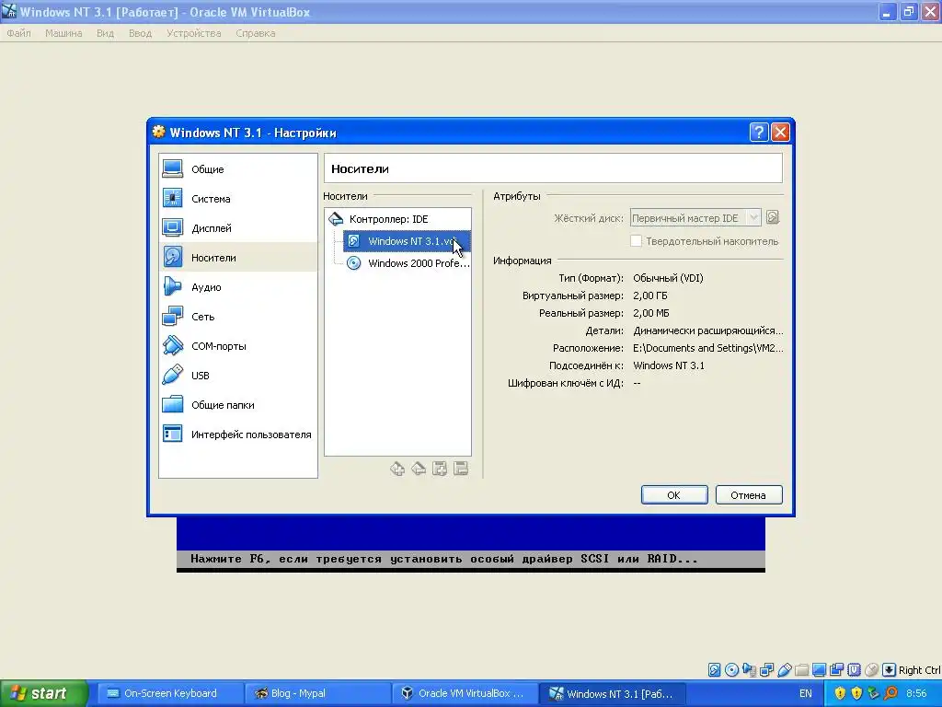Open the Справка menu
This screenshot has height=707, width=942.
[x=256, y=33]
